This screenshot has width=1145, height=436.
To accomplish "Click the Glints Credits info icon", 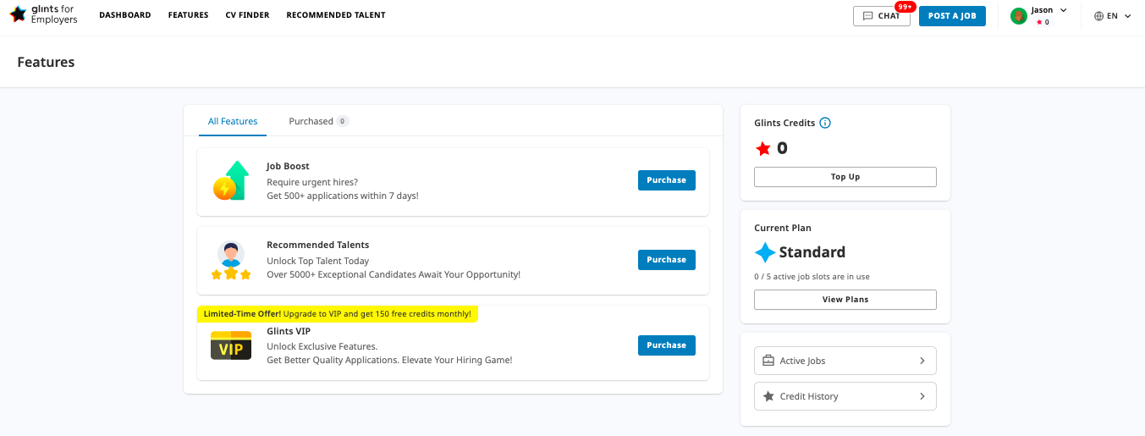I will tap(825, 123).
